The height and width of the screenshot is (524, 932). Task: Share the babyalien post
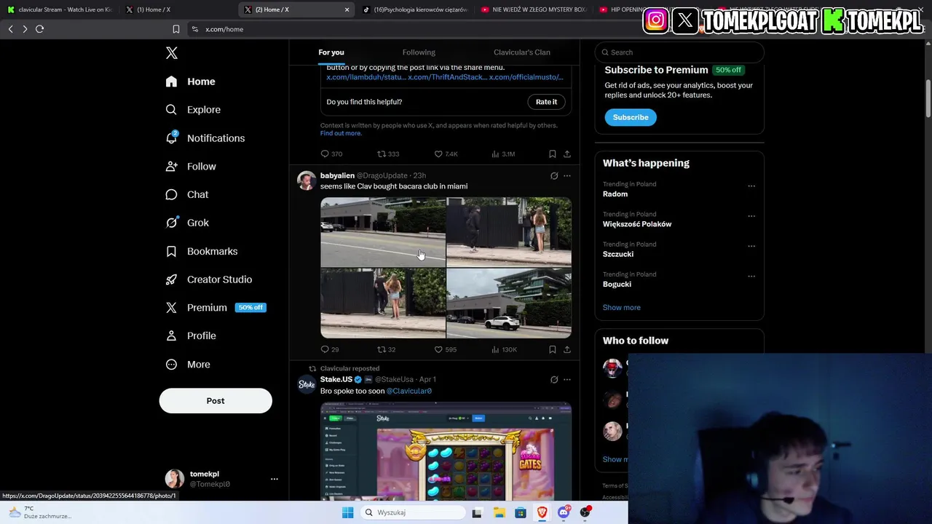click(x=567, y=350)
